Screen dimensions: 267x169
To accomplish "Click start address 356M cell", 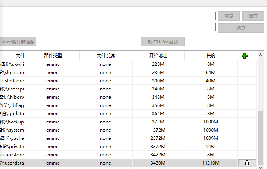I will (158, 105).
